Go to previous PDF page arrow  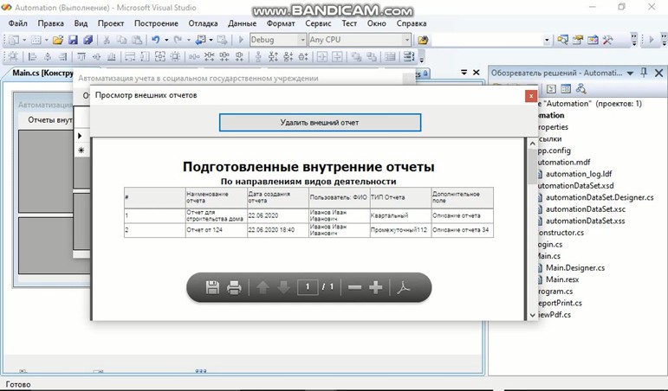[x=263, y=288]
